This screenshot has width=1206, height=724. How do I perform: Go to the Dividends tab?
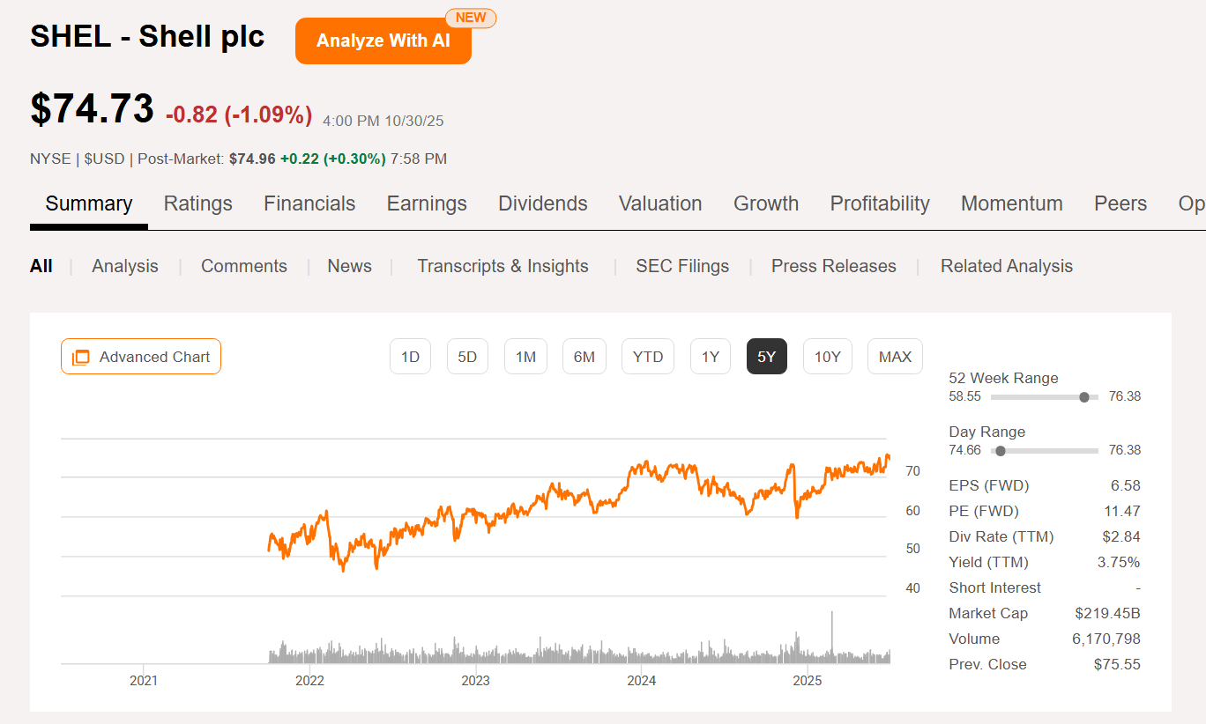pyautogui.click(x=543, y=203)
